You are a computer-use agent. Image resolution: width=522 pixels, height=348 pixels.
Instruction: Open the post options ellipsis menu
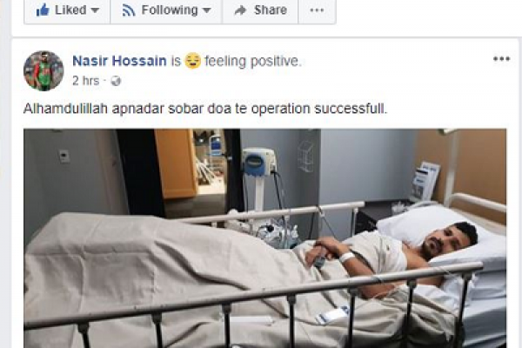pyautogui.click(x=501, y=59)
